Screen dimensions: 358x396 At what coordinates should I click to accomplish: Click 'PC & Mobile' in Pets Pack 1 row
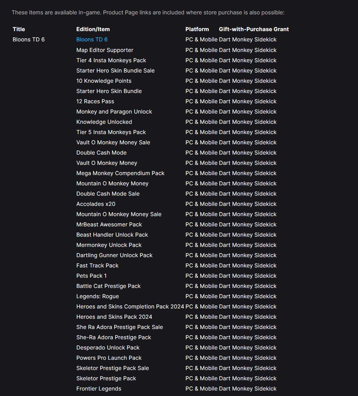click(x=201, y=276)
